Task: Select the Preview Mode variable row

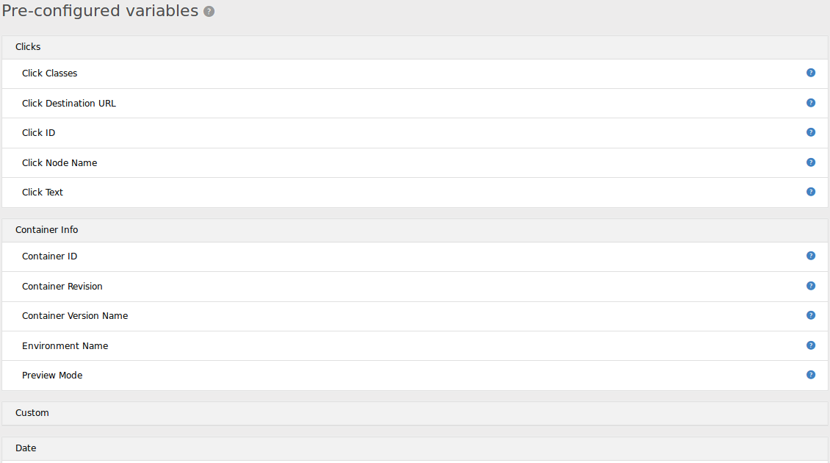Action: click(x=52, y=376)
